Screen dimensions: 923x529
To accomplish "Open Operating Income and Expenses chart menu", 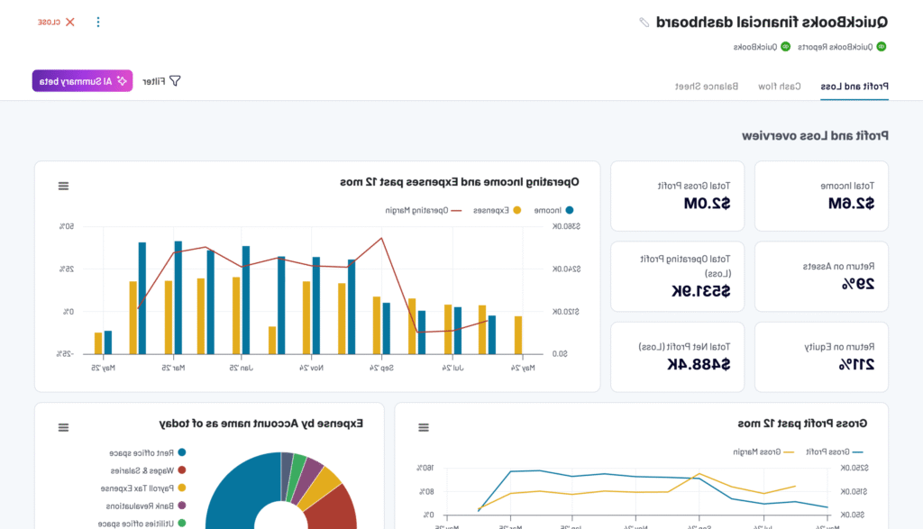I will click(63, 186).
